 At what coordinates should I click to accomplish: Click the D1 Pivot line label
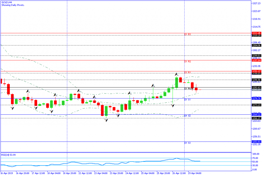pyautogui.click(x=189, y=89)
